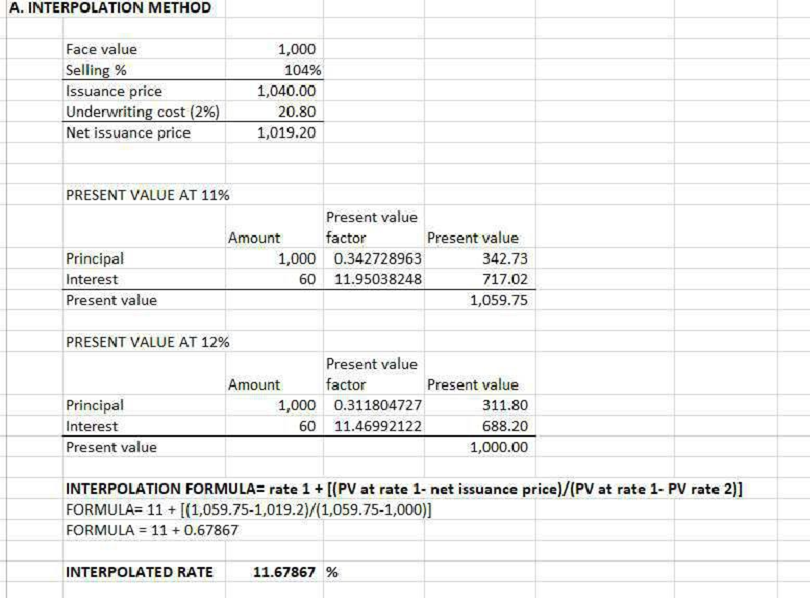The image size is (810, 598).
Task: Click the interpolated rate value 11.67867
Action: 283,571
